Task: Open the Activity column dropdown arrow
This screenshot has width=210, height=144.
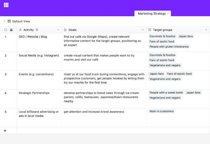Action: tap(58, 30)
